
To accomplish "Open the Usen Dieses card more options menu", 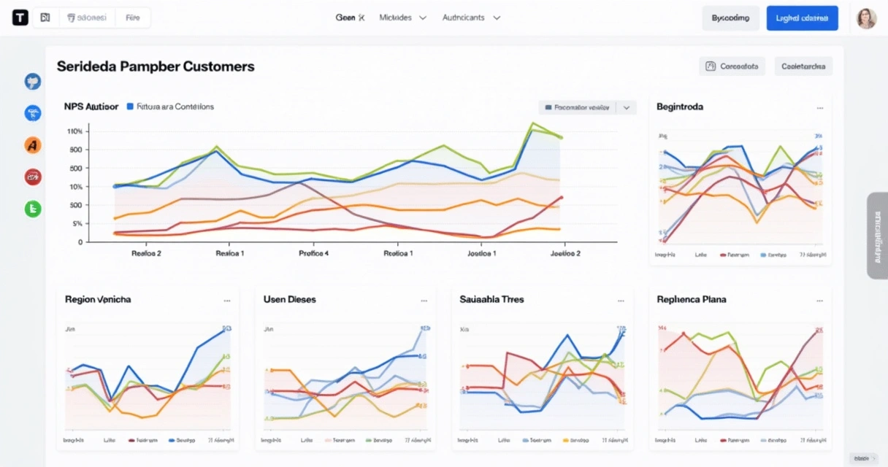I will coord(424,300).
